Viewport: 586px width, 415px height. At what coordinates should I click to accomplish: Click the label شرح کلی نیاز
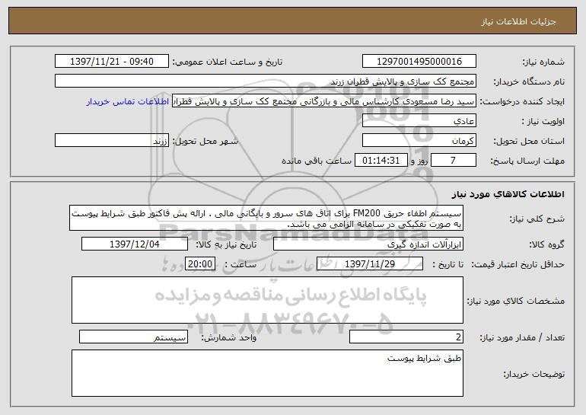(x=537, y=219)
